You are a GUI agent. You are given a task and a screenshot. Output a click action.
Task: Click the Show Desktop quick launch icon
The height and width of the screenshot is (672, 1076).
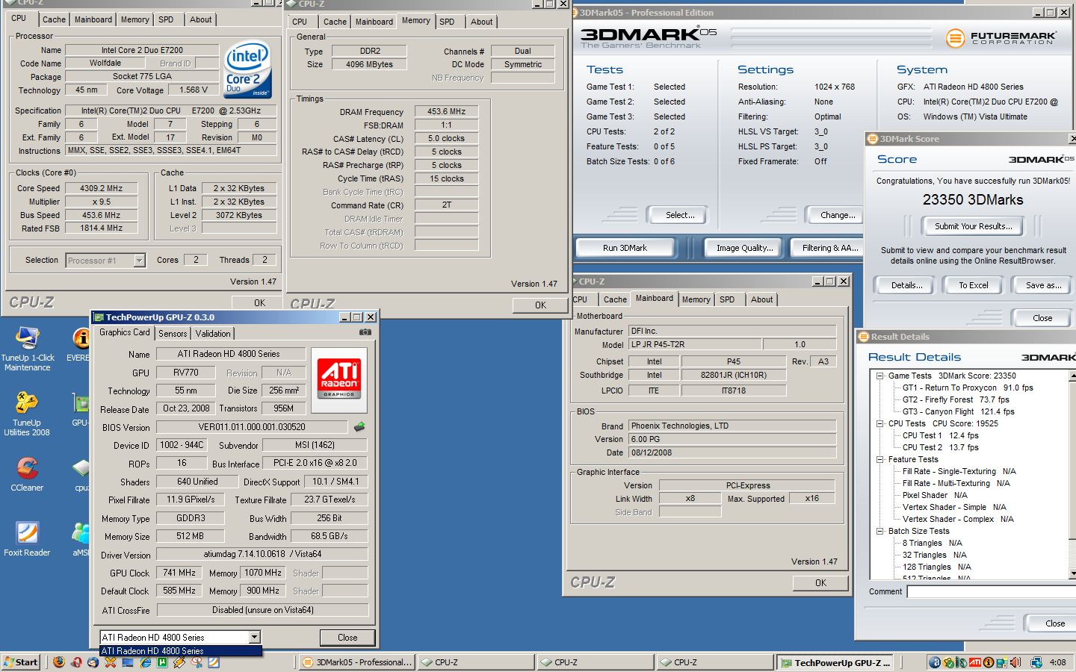(128, 662)
